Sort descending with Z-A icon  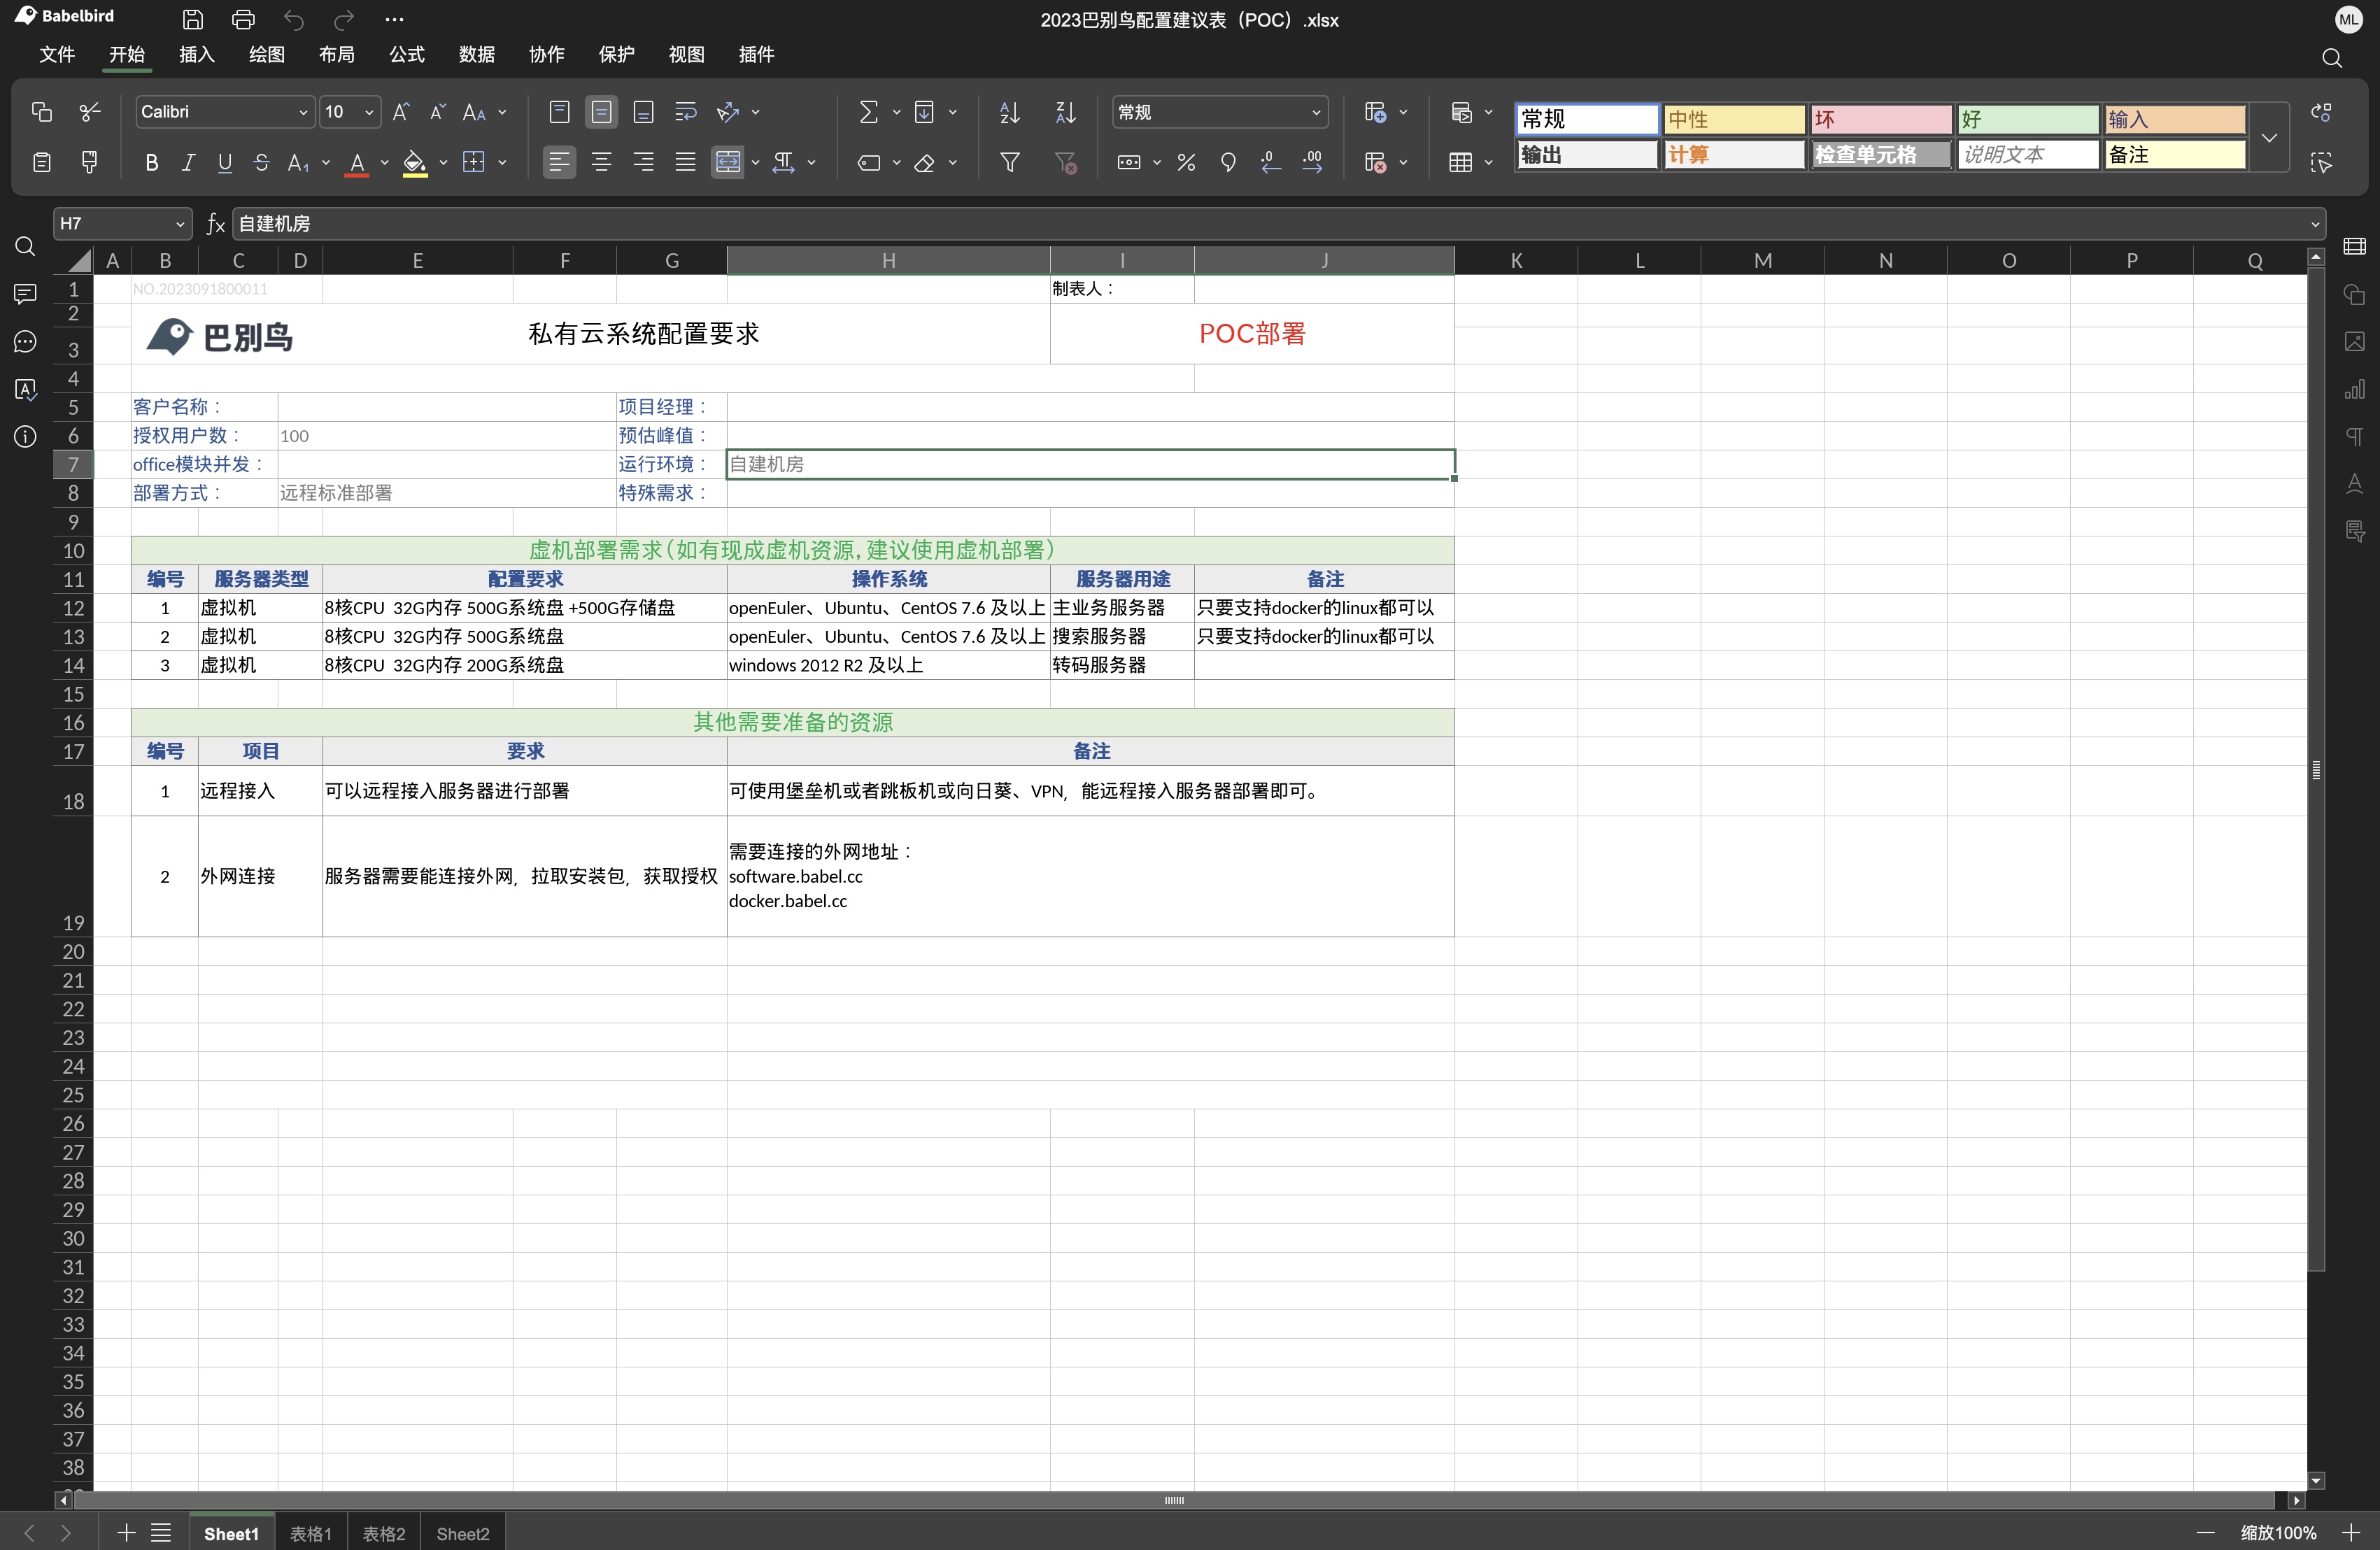pyautogui.click(x=1066, y=112)
